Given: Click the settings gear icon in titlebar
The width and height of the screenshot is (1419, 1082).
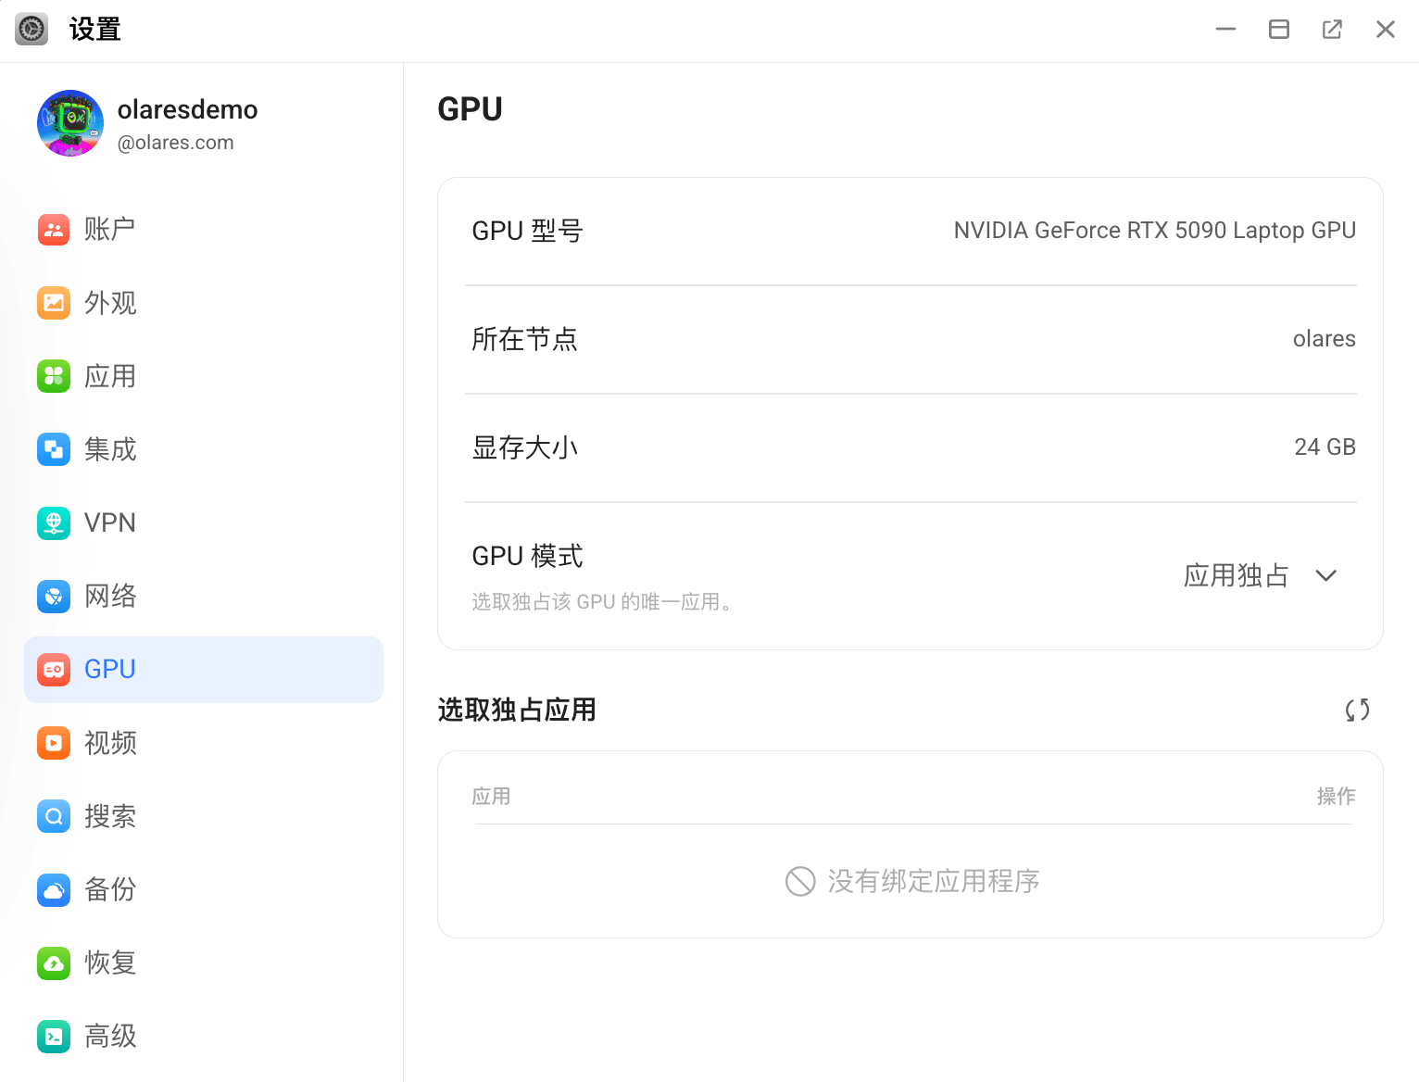Looking at the screenshot, I should [31, 29].
